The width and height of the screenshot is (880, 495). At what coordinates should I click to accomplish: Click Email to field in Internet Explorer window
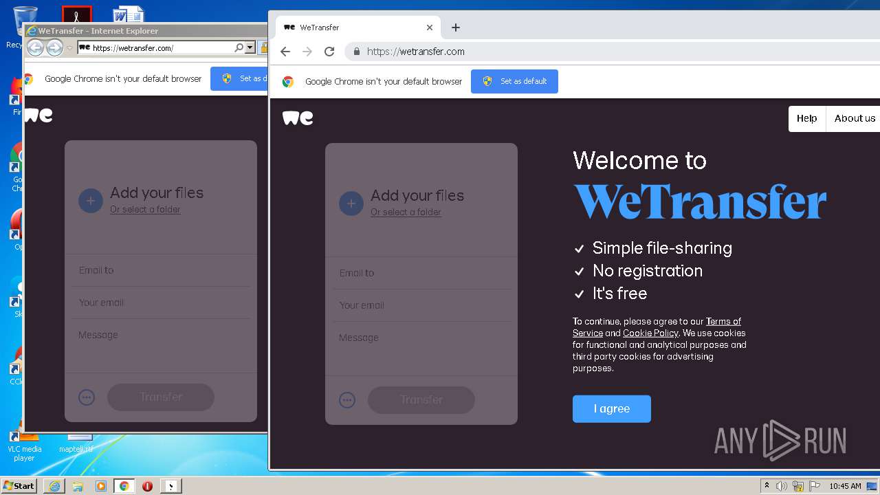161,270
